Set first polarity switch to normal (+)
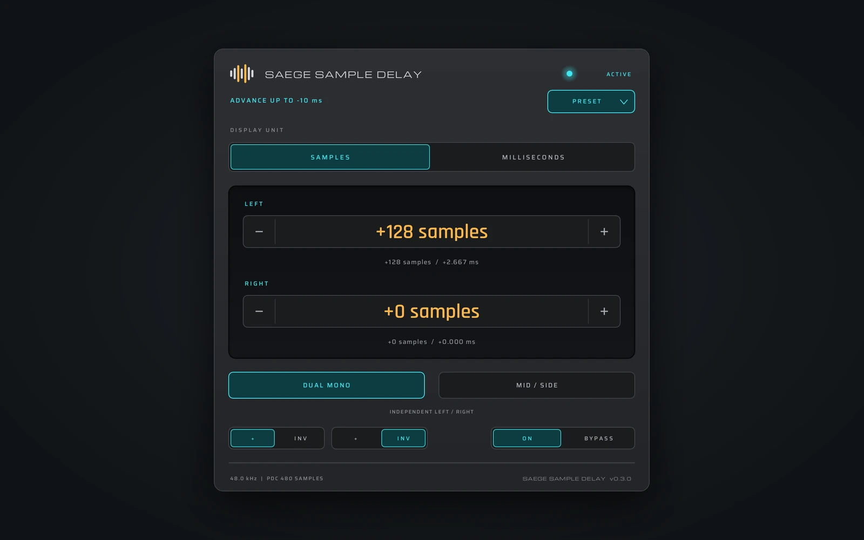 tap(253, 438)
